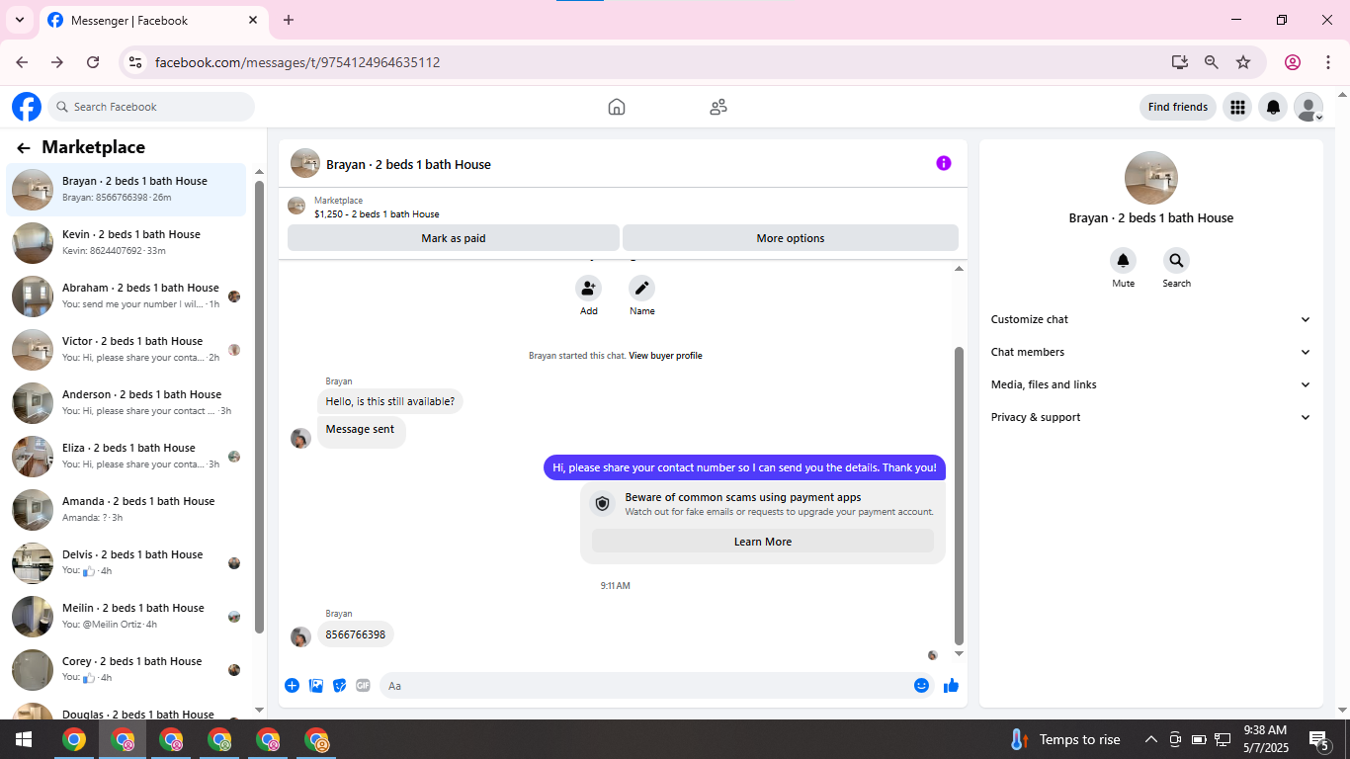Click the chat messages scrollbar
The width and height of the screenshot is (1350, 759).
tap(959, 494)
